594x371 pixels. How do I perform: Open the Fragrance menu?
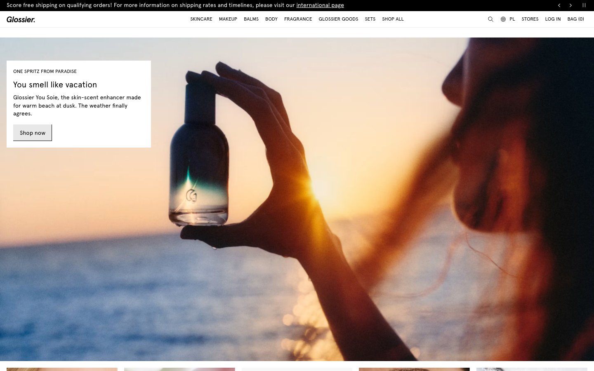point(298,19)
